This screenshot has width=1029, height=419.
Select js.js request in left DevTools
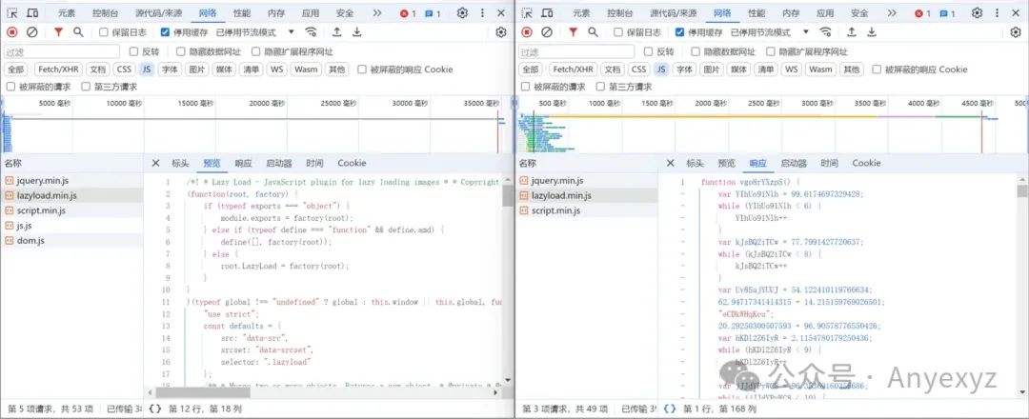click(x=71, y=226)
